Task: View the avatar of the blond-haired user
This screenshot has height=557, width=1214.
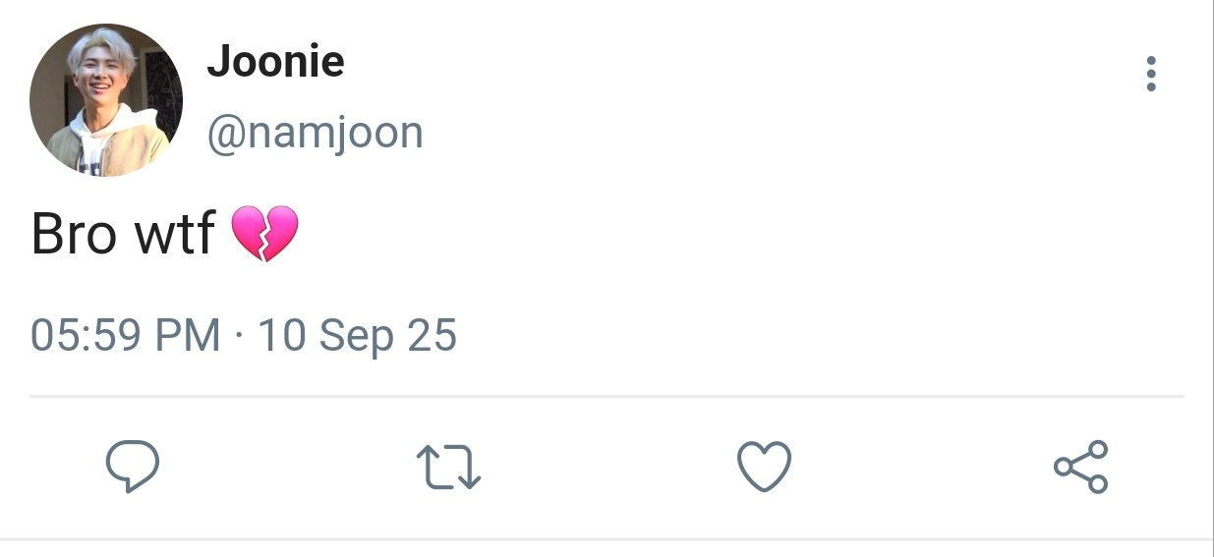Action: coord(106,100)
